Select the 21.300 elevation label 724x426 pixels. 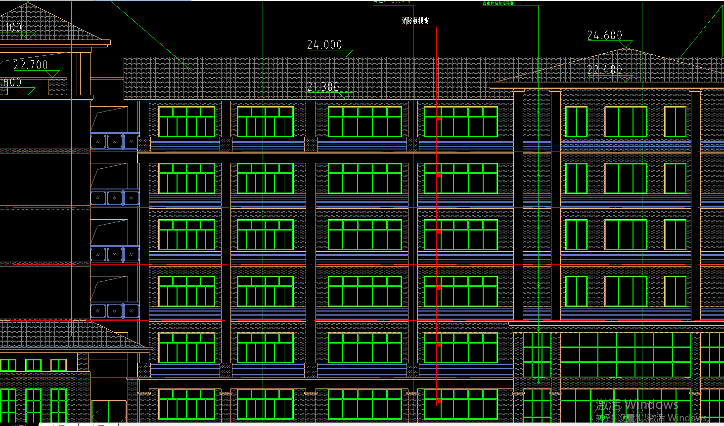pyautogui.click(x=323, y=87)
